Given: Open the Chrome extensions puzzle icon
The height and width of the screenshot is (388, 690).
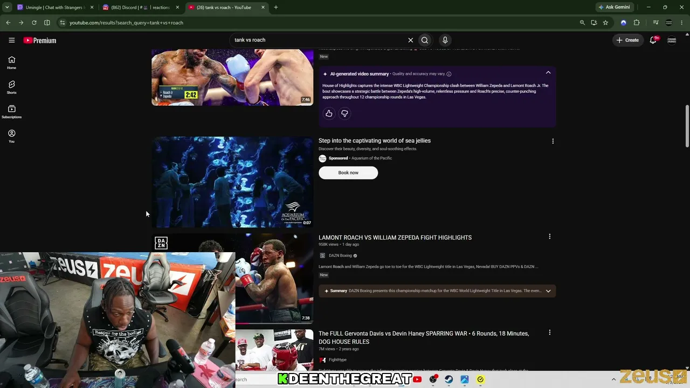Looking at the screenshot, I should pos(637,23).
